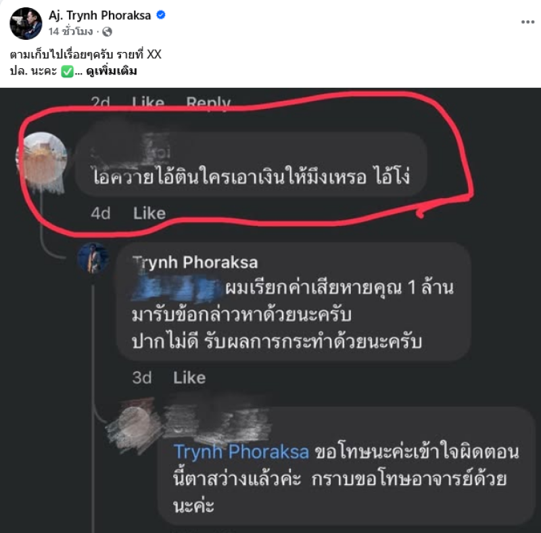Click the 4d comment timestamp
The height and width of the screenshot is (533, 541).
click(x=100, y=213)
